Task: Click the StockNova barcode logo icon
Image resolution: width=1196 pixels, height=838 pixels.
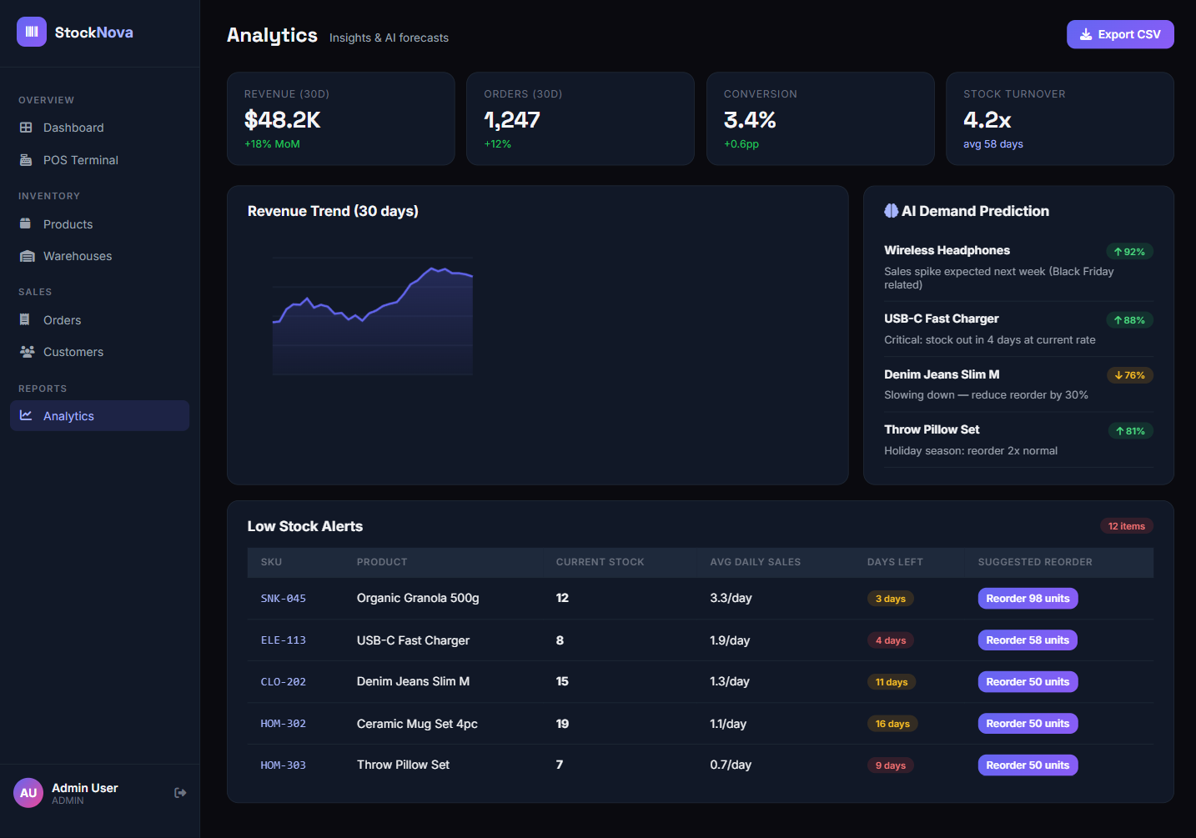Action: pos(32,32)
